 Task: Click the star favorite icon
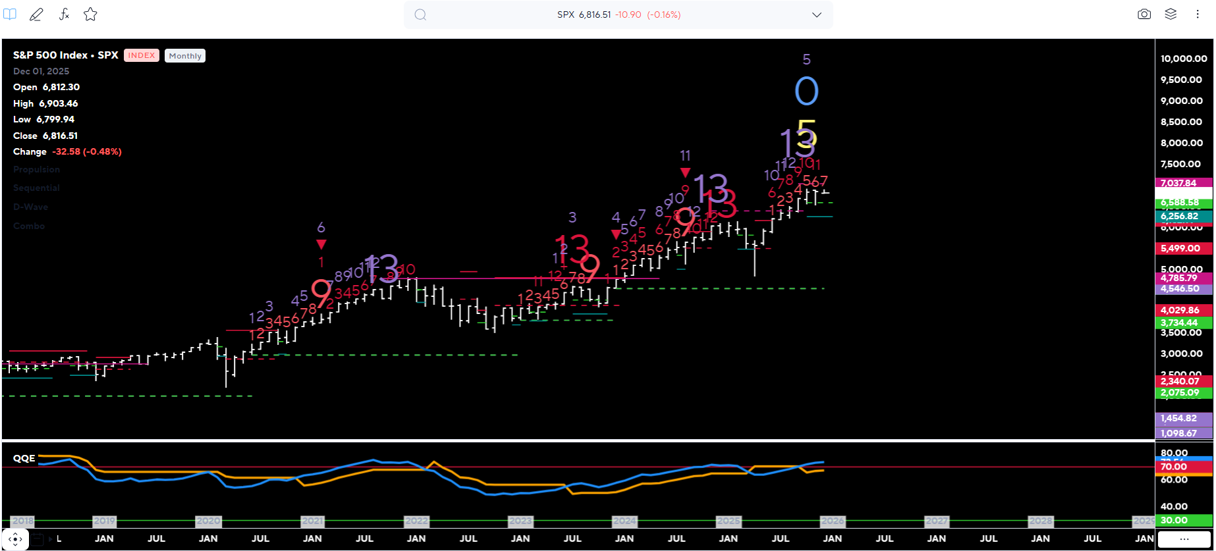[91, 14]
